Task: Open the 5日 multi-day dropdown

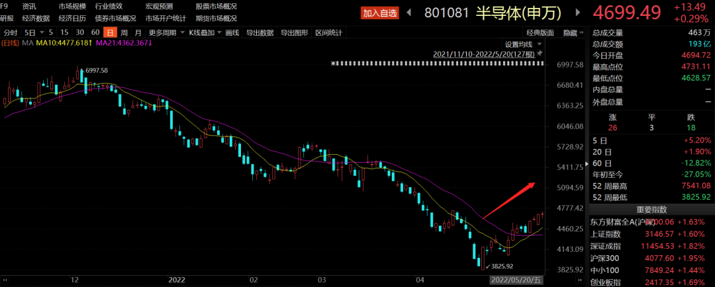Action: coord(34,33)
